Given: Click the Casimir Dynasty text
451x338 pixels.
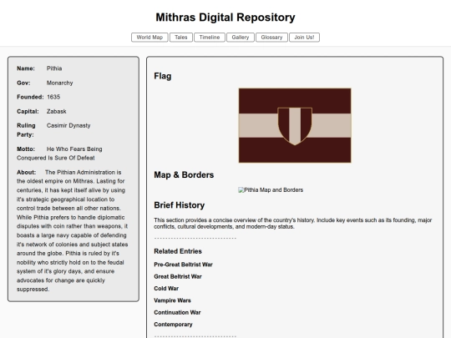Looking at the screenshot, I should click(x=68, y=125).
